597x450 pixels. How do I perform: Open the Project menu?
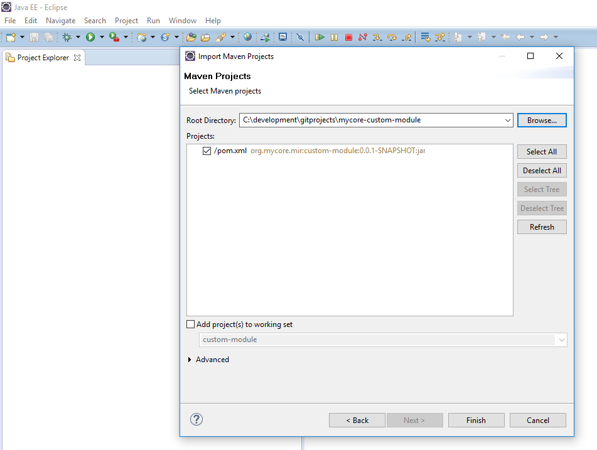126,21
